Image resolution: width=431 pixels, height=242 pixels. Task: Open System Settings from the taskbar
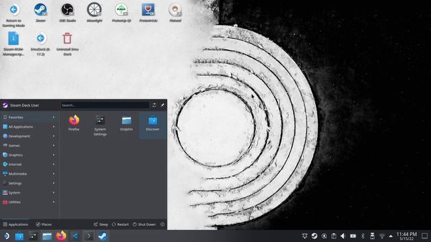[x=33, y=236]
